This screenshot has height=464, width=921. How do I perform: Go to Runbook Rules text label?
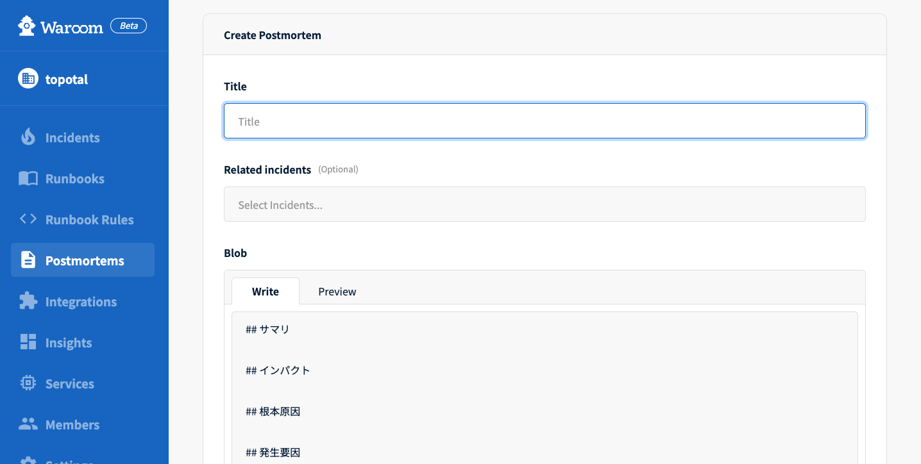[x=89, y=220]
